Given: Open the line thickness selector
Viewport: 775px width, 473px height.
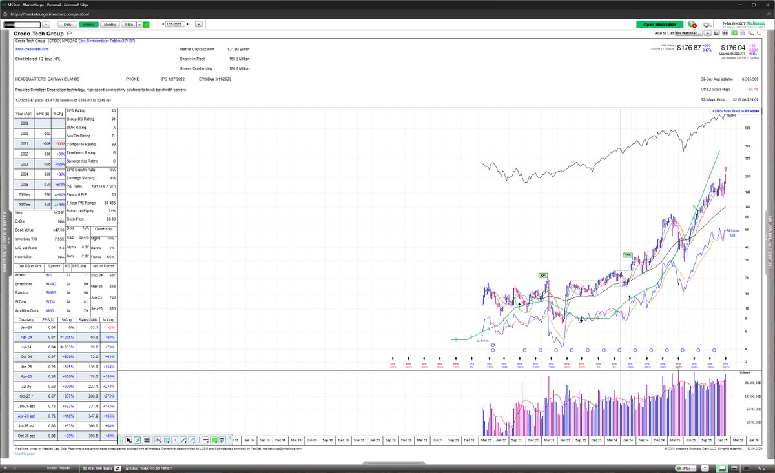Looking at the screenshot, I should (x=205, y=440).
